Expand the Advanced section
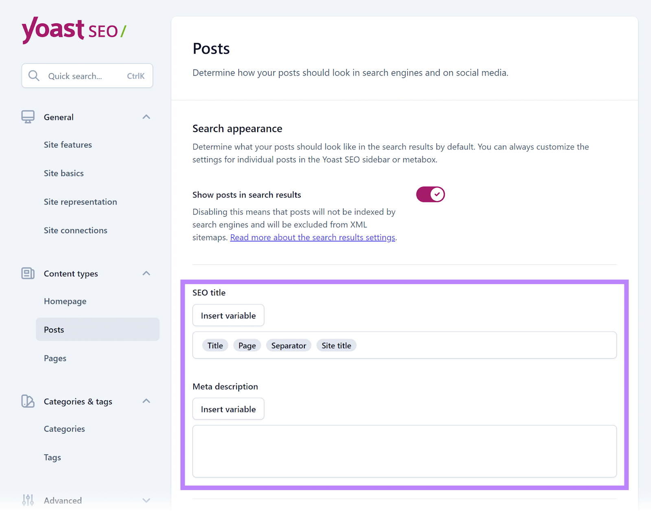 point(146,500)
